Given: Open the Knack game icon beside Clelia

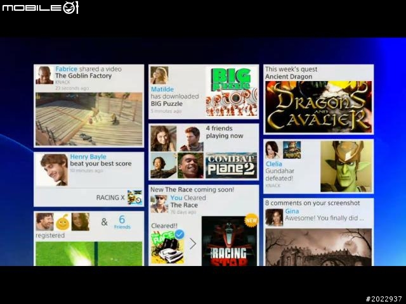Looking at the screenshot, I should pos(292,150).
